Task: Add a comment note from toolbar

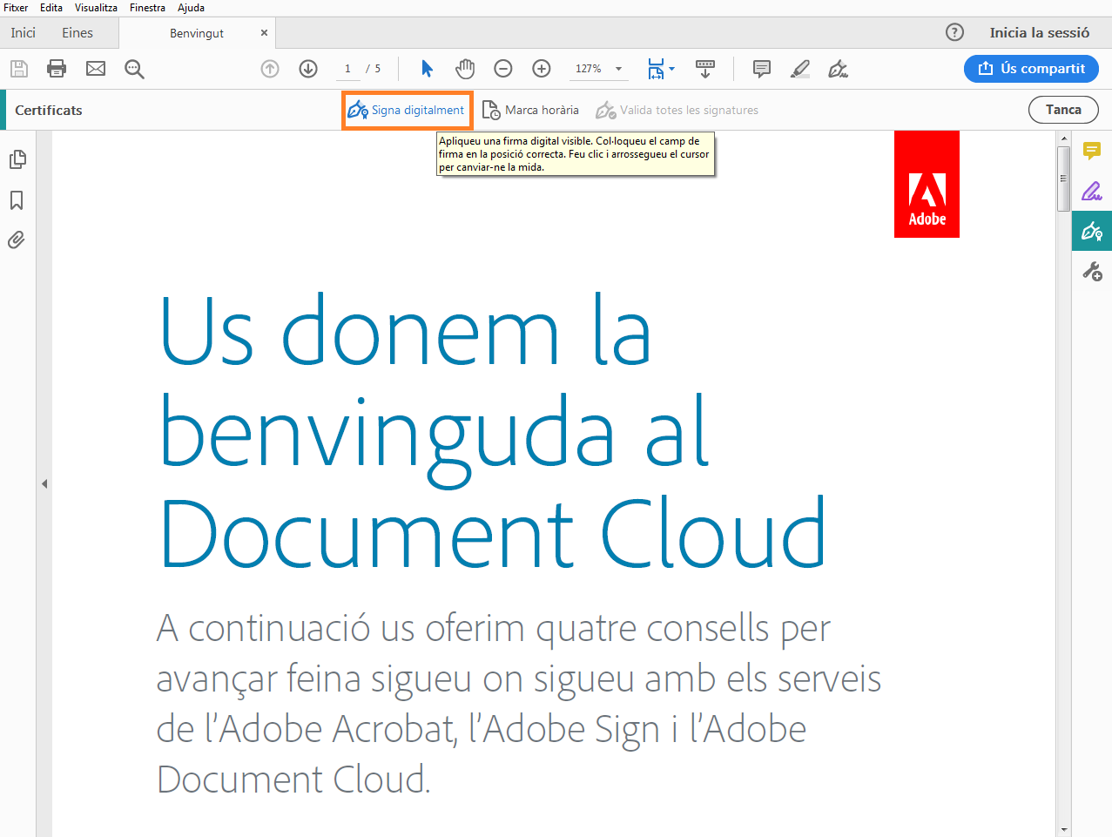Action: [x=762, y=69]
